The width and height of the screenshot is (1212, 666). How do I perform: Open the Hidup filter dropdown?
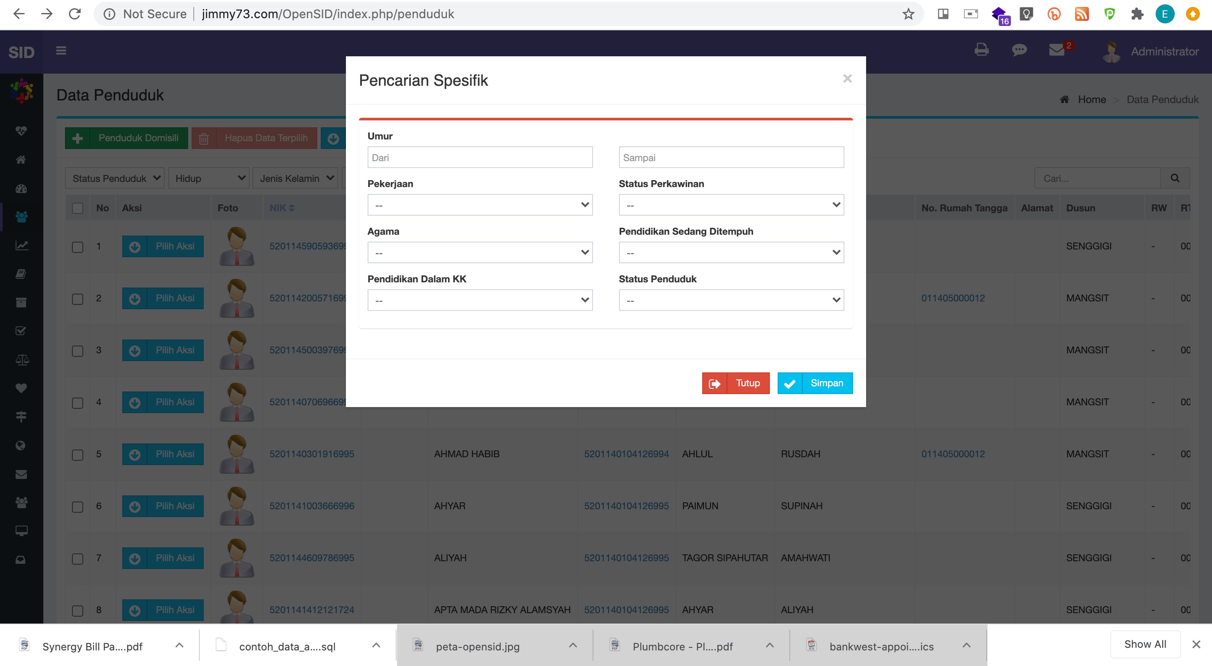point(209,178)
